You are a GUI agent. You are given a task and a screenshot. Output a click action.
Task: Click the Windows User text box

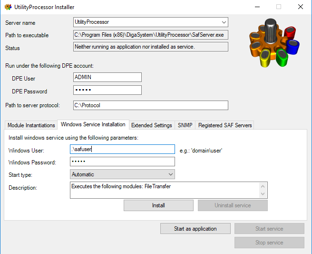(x=122, y=149)
